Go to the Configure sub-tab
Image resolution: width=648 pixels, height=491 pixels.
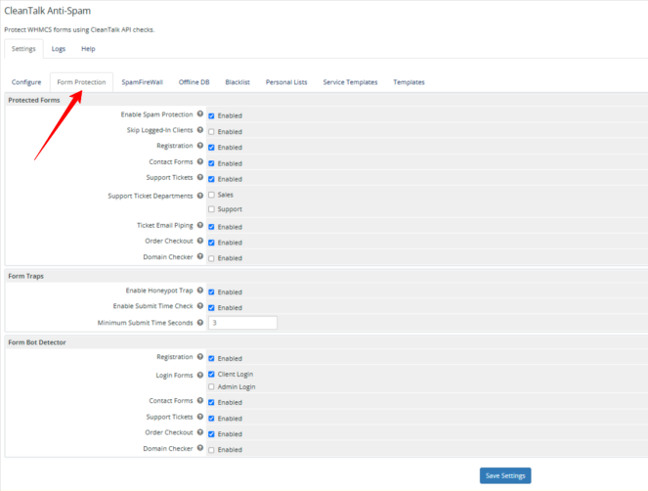click(26, 82)
